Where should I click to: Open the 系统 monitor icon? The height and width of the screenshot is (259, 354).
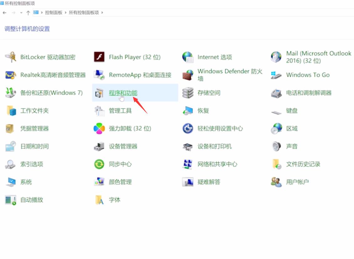point(10,182)
